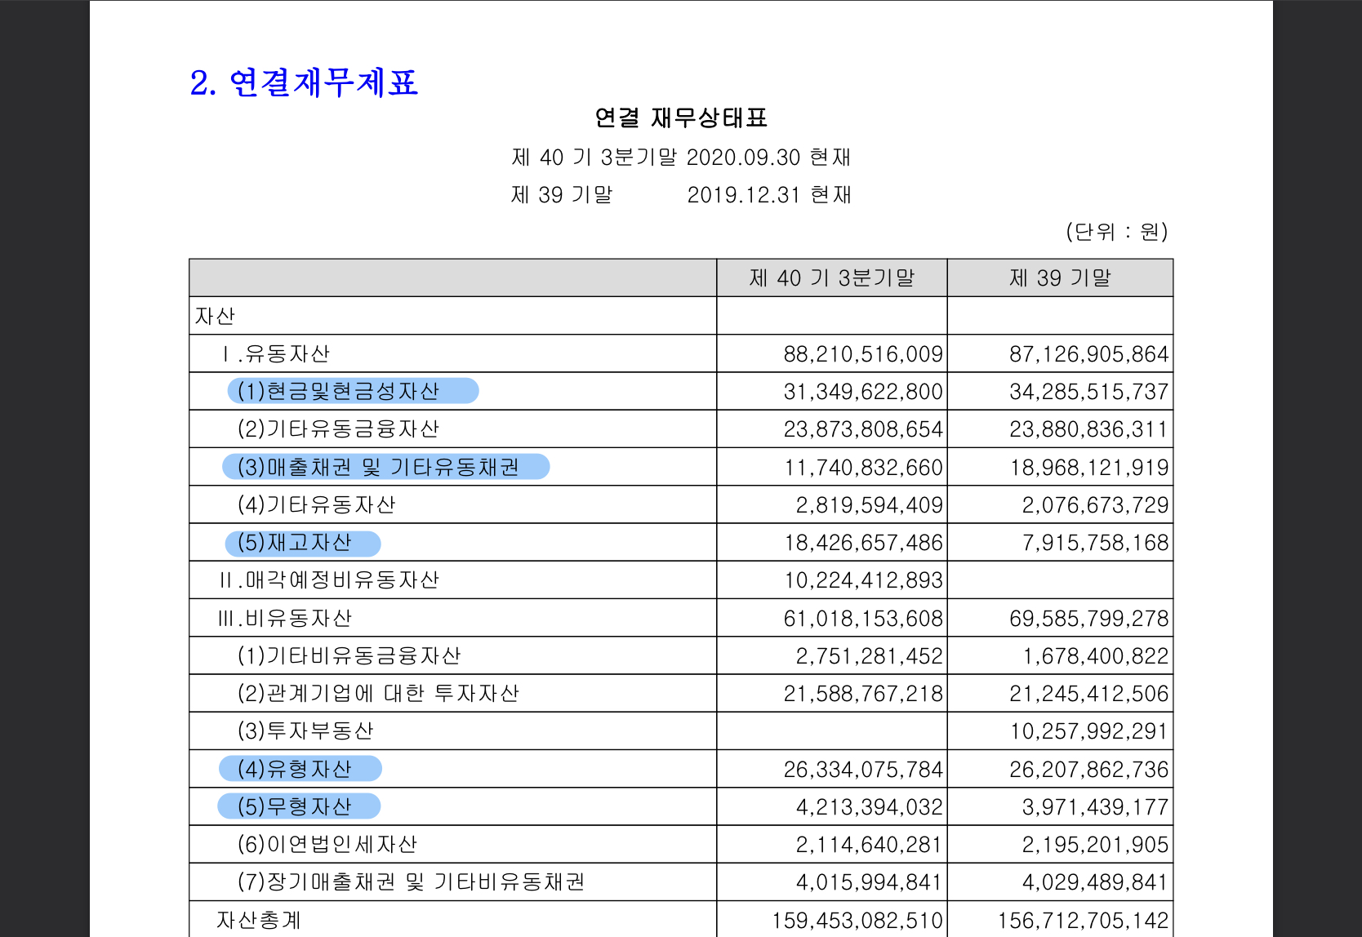Click the period text '제 39 기말' above table

point(562,195)
